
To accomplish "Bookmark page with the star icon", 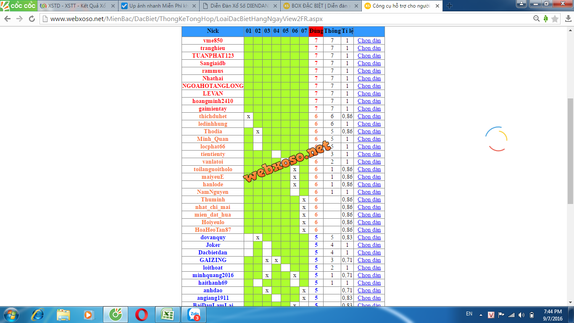I will (555, 19).
